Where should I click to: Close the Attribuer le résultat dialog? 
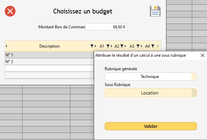click(202, 55)
